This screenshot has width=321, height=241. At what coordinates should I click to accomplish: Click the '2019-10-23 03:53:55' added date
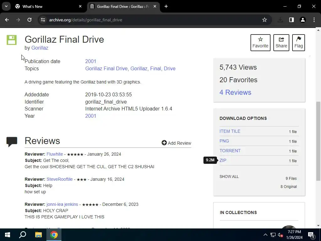pos(108,95)
